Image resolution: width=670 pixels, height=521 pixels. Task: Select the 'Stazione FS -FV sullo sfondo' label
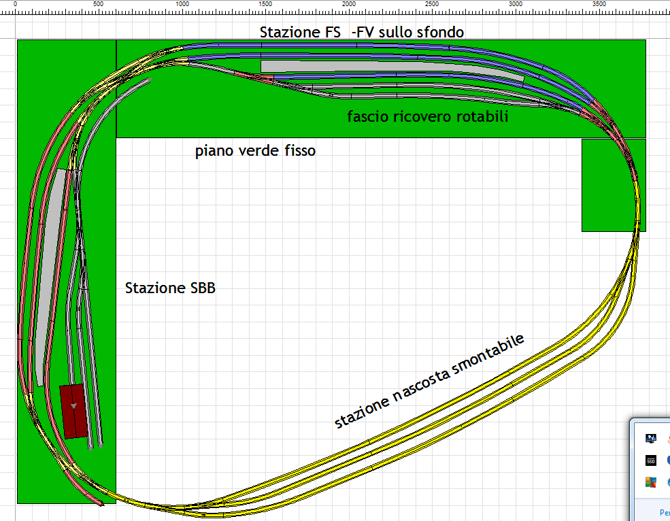click(362, 32)
